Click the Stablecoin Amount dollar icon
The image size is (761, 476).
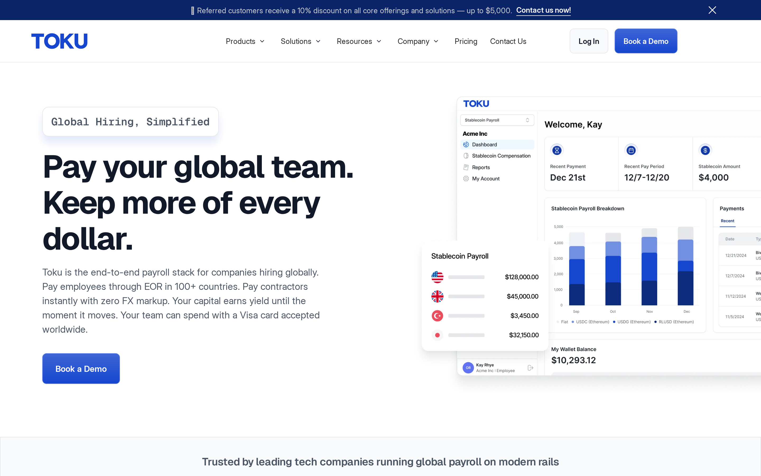click(705, 150)
